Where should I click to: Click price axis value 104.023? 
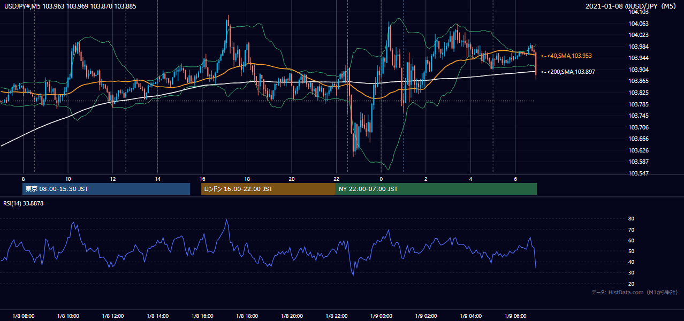pyautogui.click(x=638, y=35)
